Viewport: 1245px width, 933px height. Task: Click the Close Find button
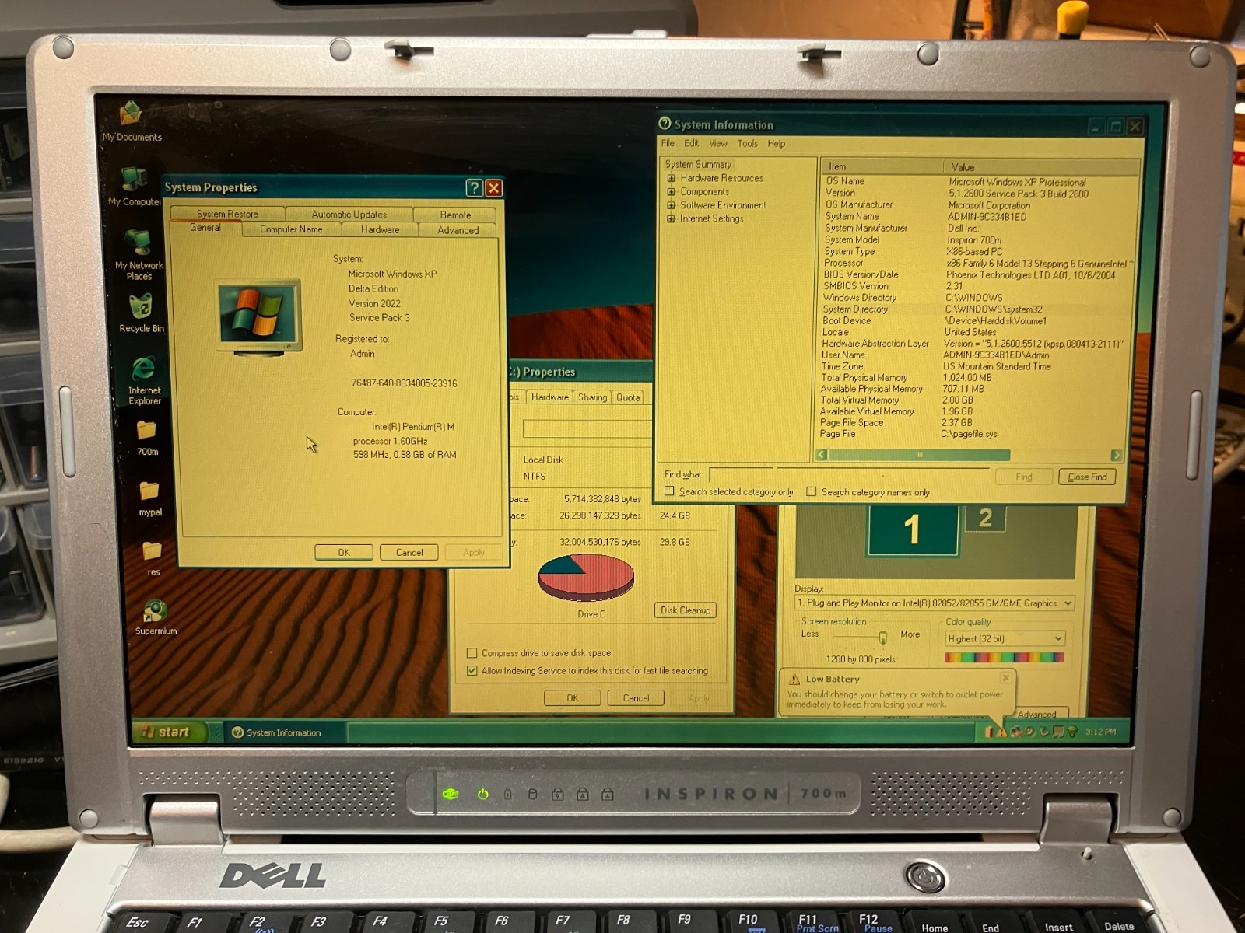(x=1087, y=477)
